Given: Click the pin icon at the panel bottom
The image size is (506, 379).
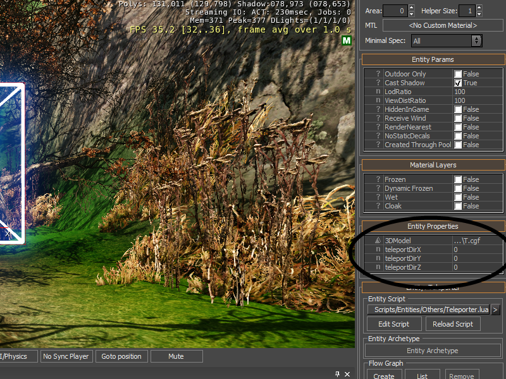Looking at the screenshot, I should coord(338,374).
